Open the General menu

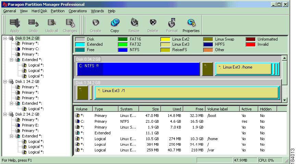coord(10,11)
